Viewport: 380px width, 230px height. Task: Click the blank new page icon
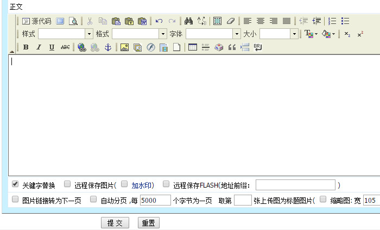[x=176, y=47]
